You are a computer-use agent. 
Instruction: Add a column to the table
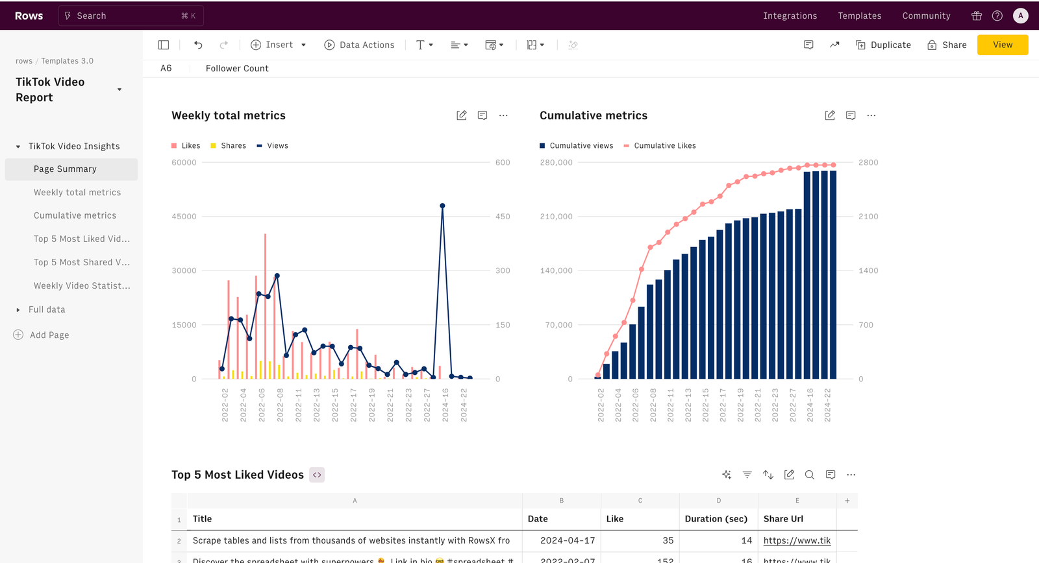[x=847, y=501]
